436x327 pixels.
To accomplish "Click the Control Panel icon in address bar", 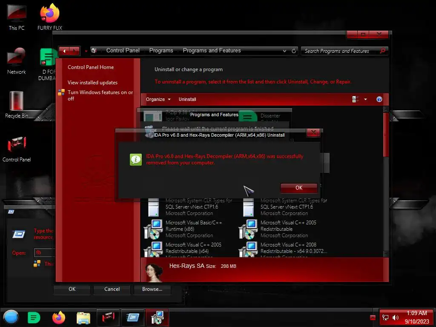I will click(94, 51).
